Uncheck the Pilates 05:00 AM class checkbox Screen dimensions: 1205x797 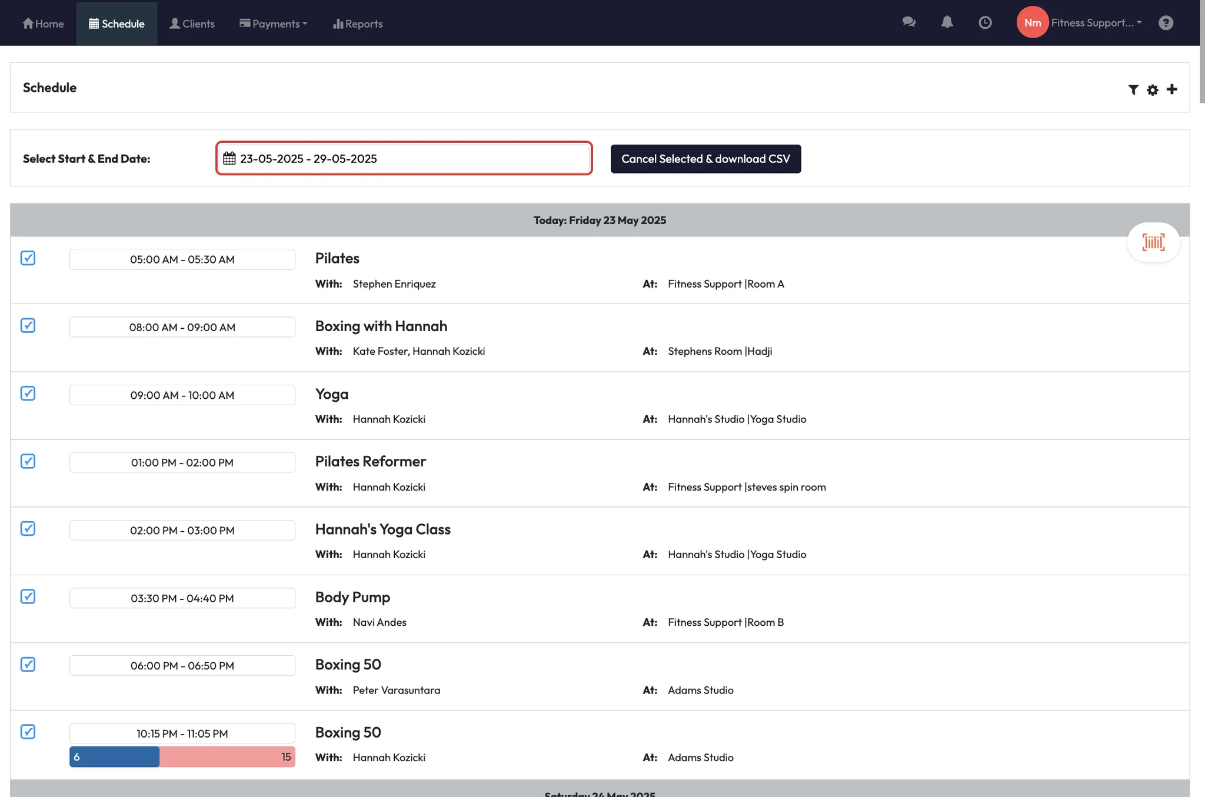click(x=28, y=258)
